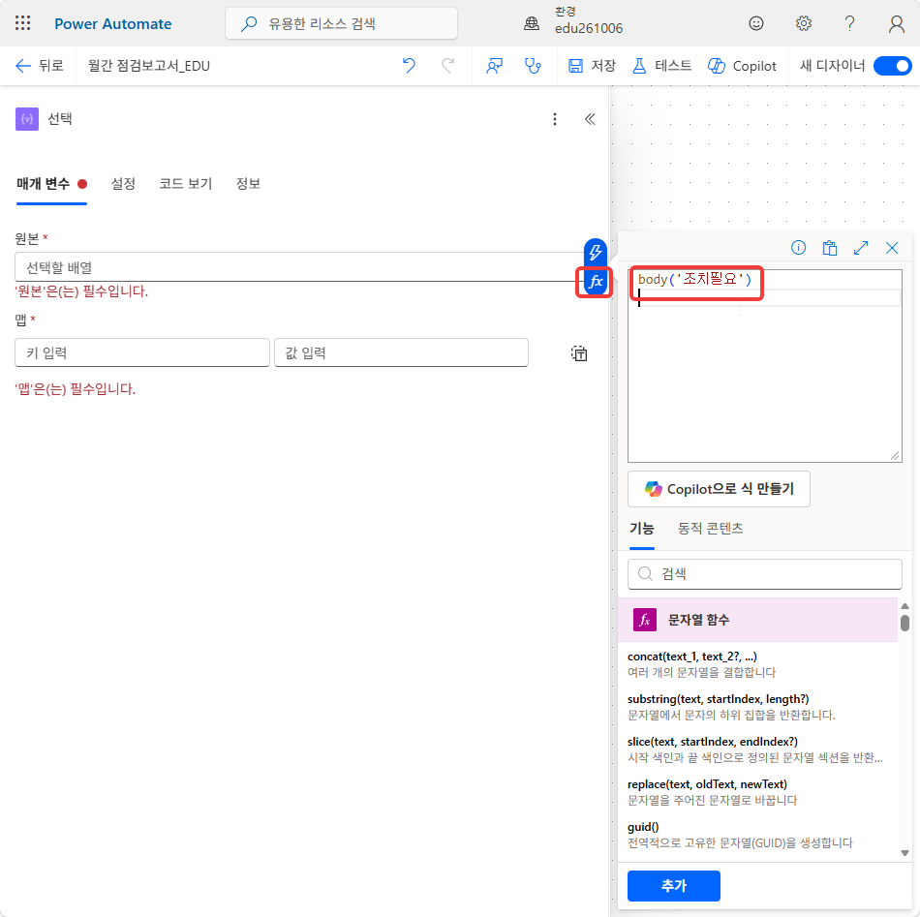Open the account profile icon

coord(897,23)
